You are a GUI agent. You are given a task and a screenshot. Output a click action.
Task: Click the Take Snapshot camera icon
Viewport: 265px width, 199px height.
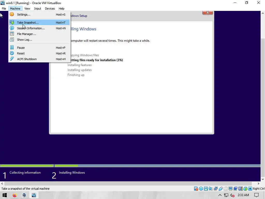coord(12,22)
